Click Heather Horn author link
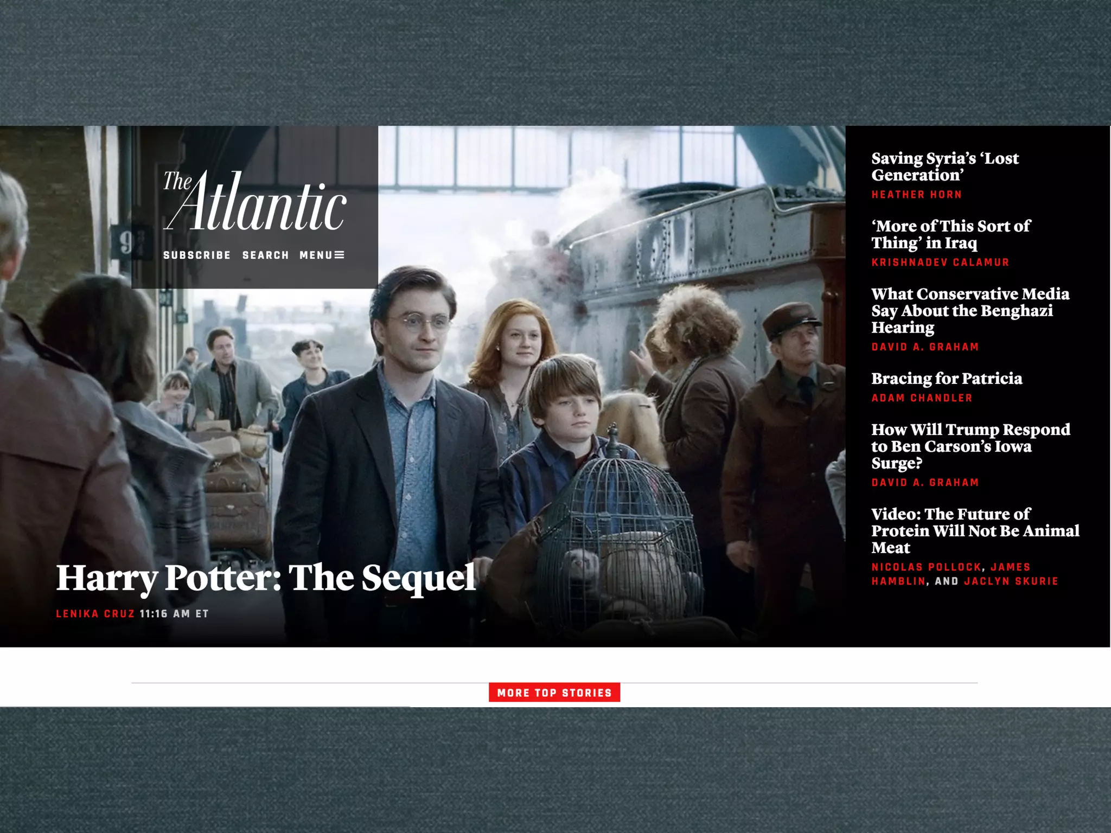 click(916, 195)
